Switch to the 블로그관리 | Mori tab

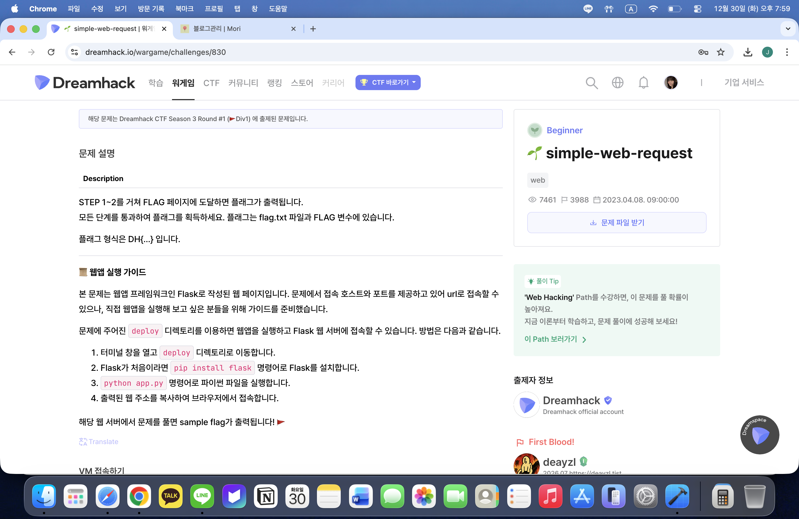(235, 29)
